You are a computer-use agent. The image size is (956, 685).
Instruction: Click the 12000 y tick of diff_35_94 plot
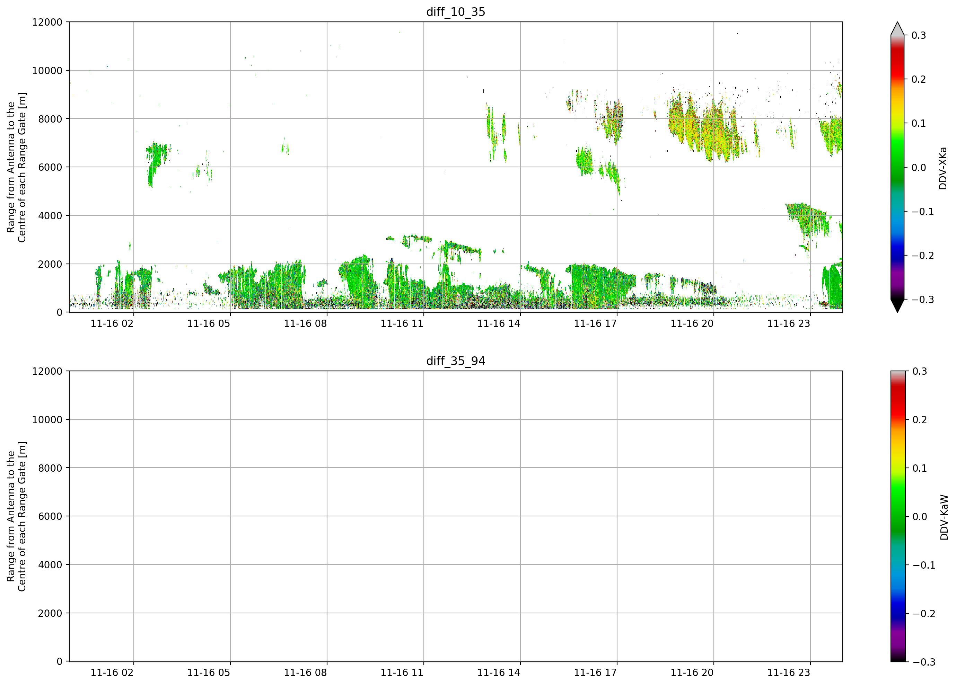tap(47, 371)
